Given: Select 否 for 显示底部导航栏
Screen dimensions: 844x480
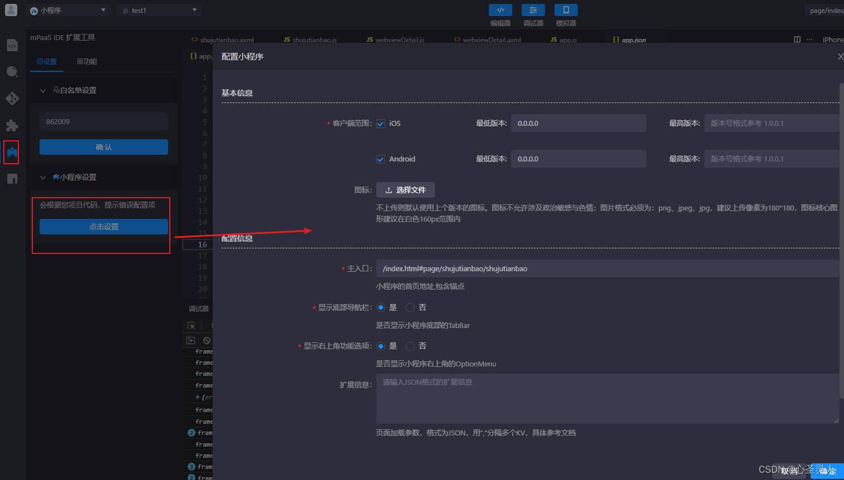Looking at the screenshot, I should pyautogui.click(x=410, y=307).
